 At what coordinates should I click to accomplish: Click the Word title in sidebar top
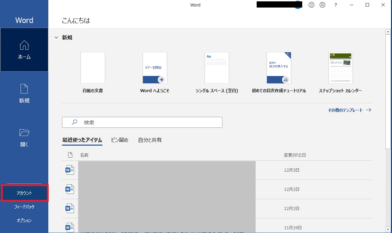click(24, 20)
